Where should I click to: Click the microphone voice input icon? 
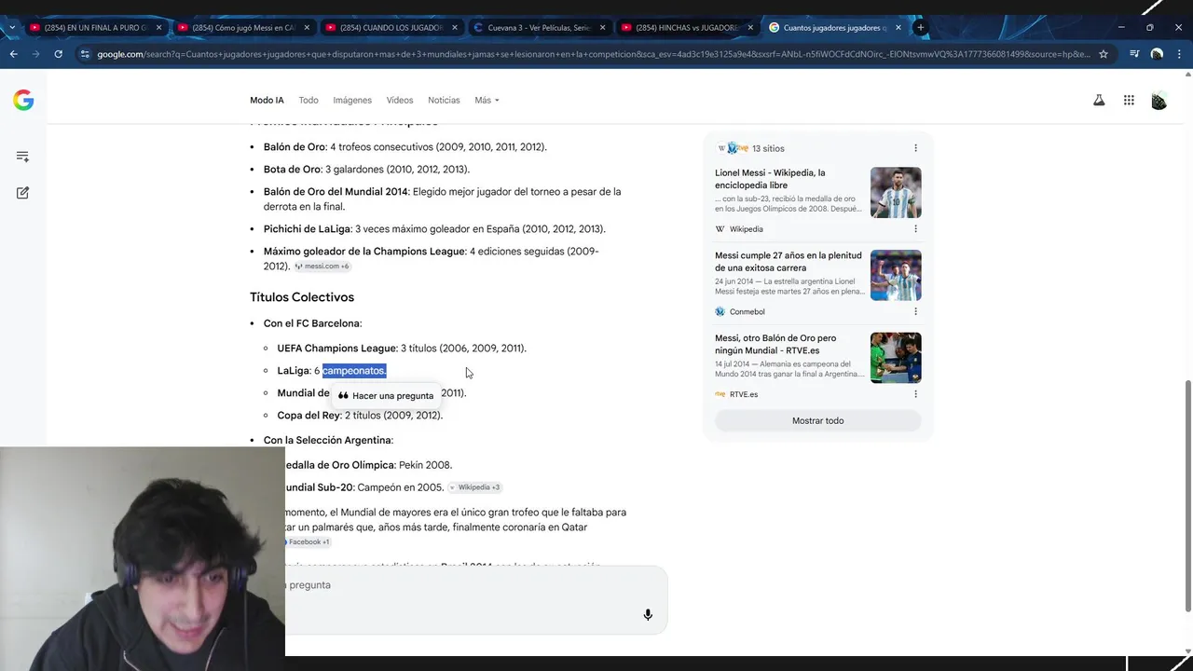(648, 615)
